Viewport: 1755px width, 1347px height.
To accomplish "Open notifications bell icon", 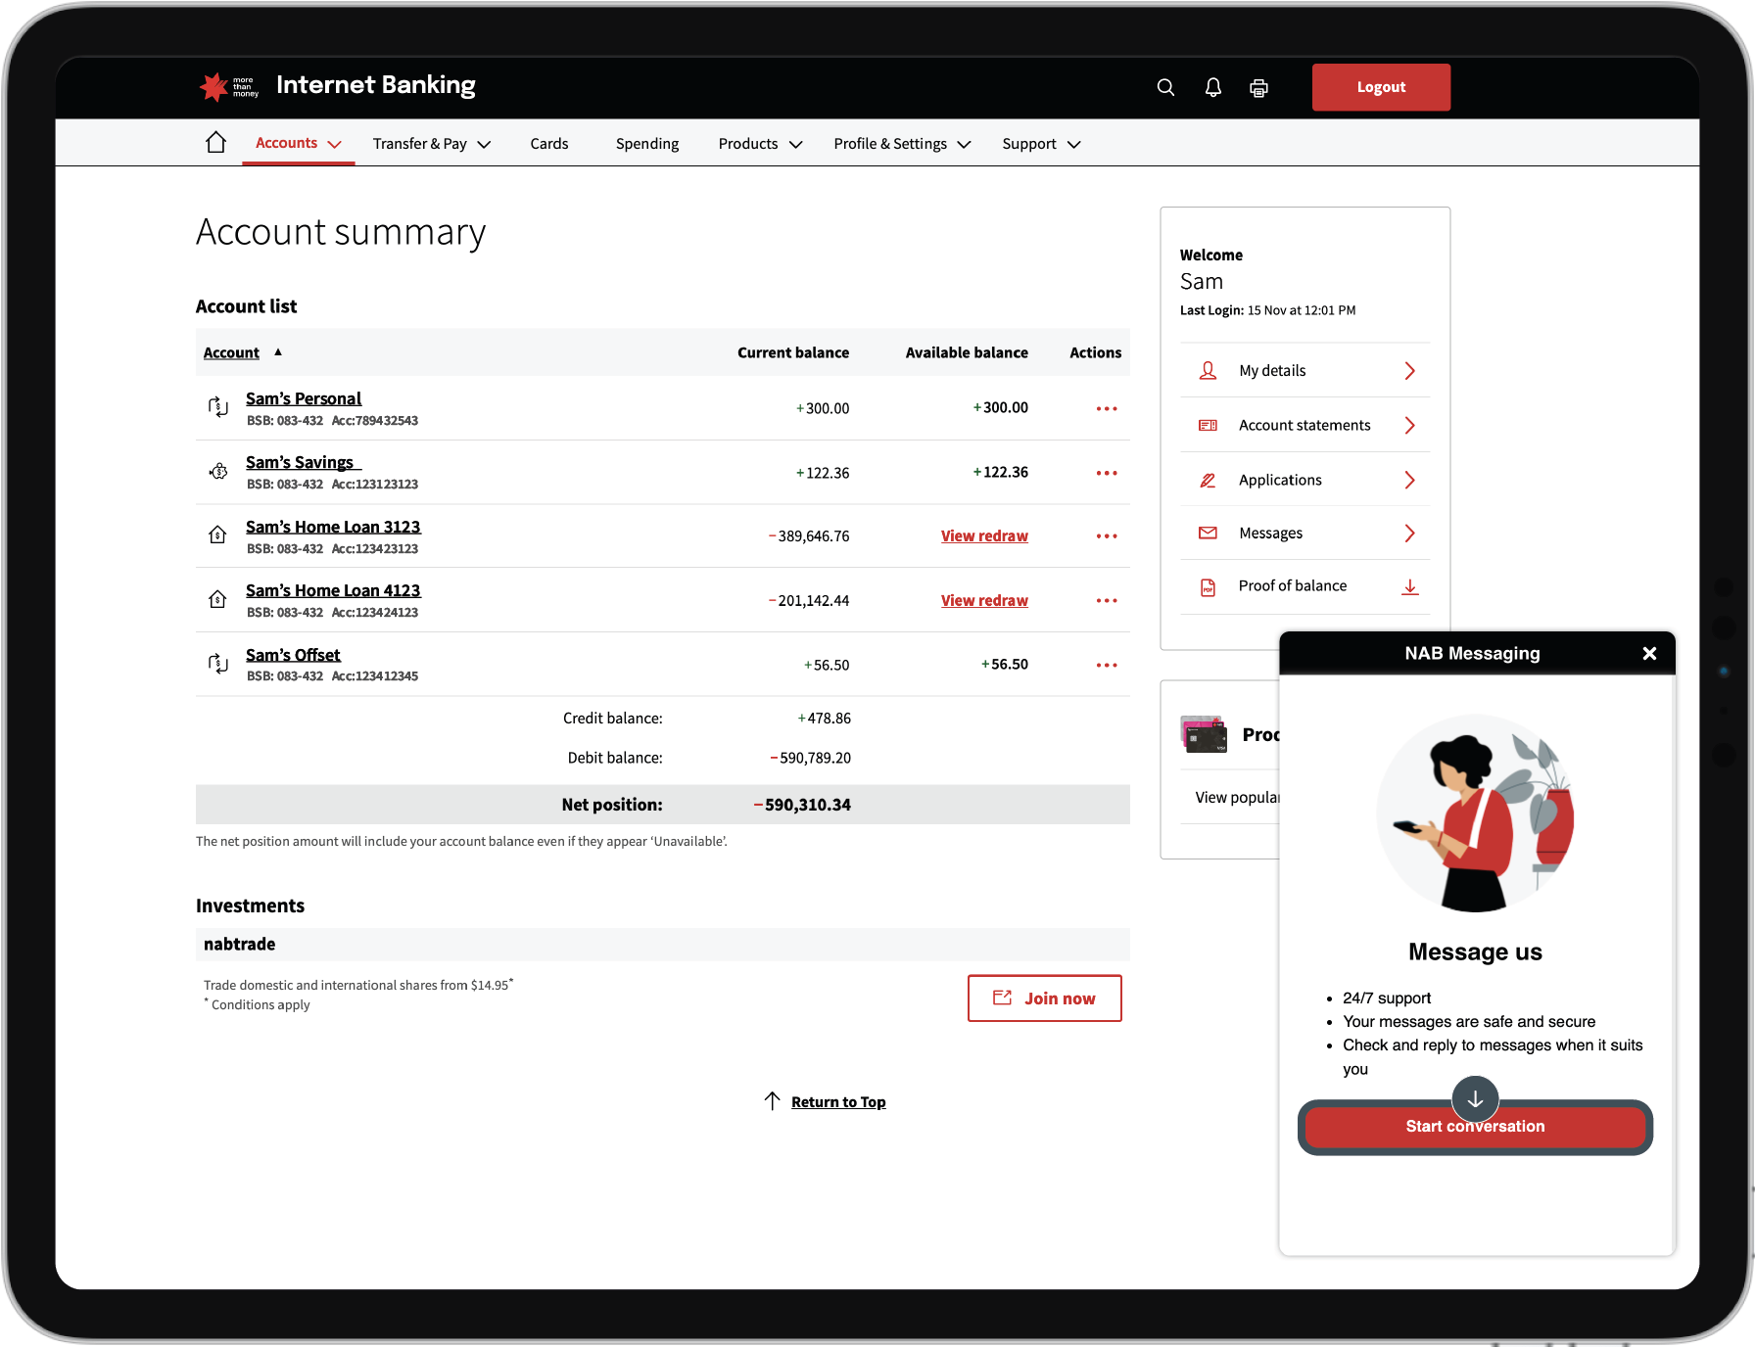I will tap(1212, 87).
